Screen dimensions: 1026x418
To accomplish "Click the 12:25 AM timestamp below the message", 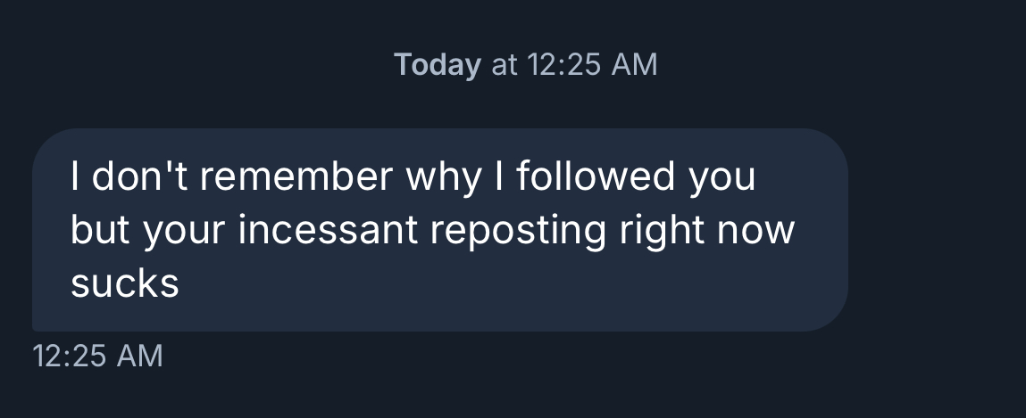I will coord(97,357).
